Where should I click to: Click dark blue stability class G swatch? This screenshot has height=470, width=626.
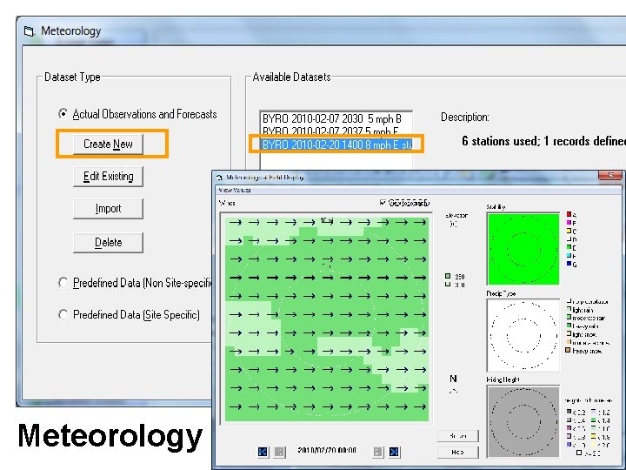tap(569, 264)
